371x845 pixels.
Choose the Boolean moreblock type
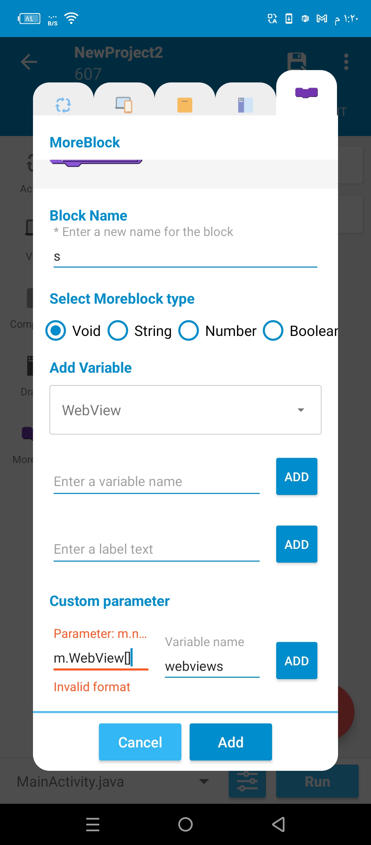(301, 331)
